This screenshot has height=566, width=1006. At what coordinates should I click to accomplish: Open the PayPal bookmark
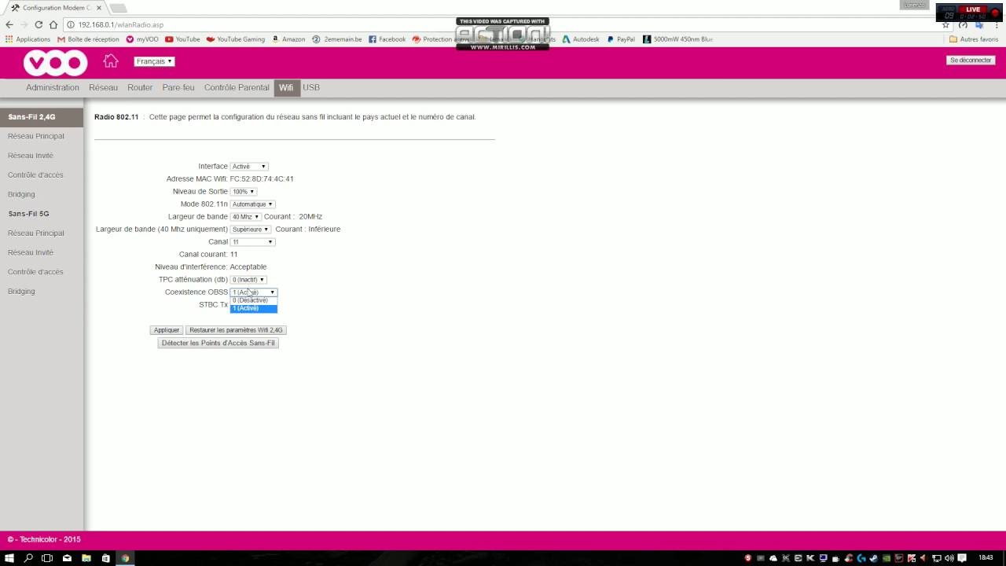(x=621, y=39)
